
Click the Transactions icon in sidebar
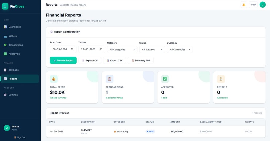click(5, 45)
